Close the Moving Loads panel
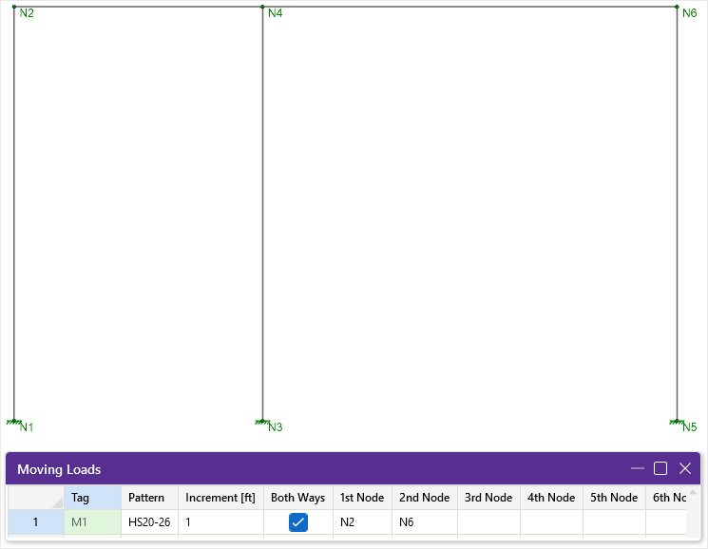This screenshot has height=549, width=708. 684,468
